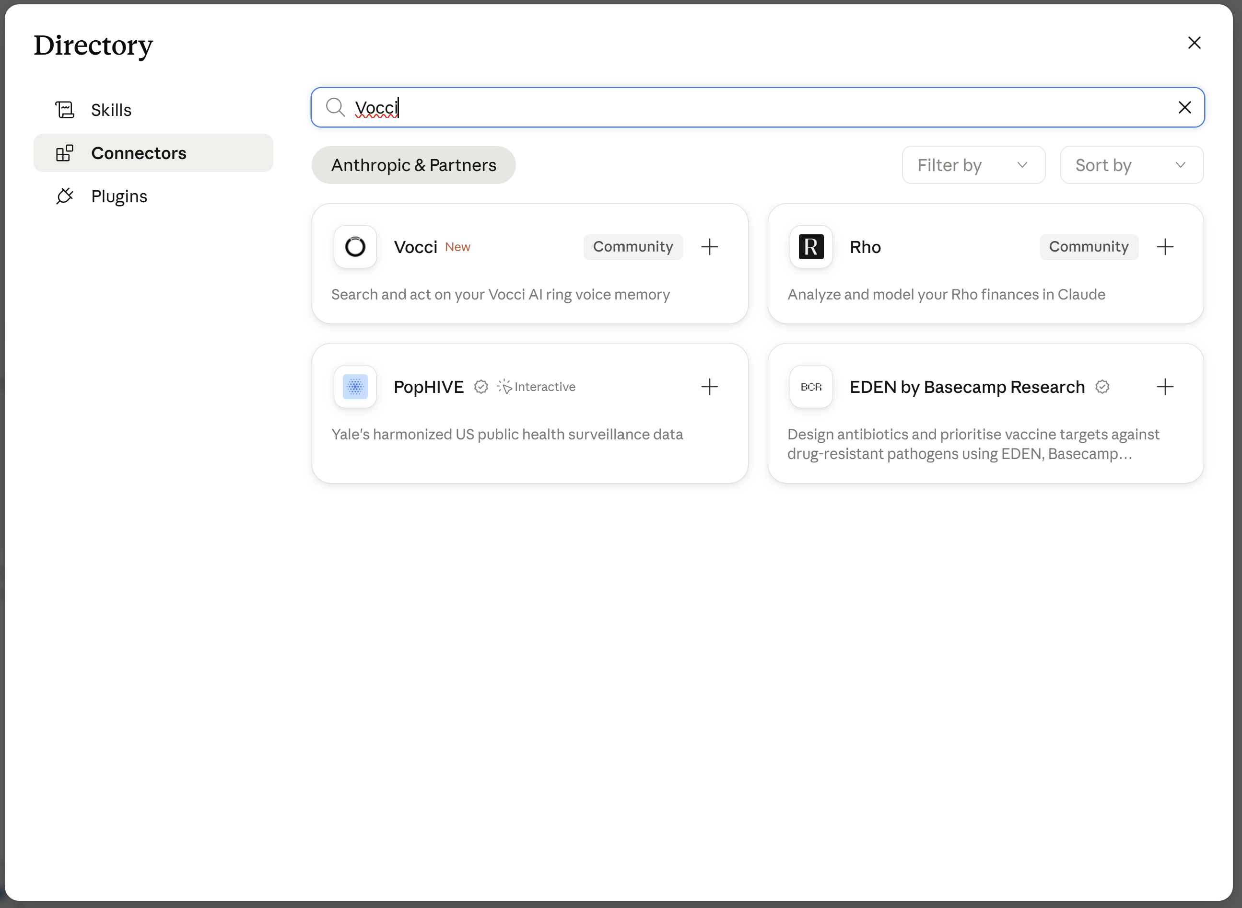Click the Vocci ring logo

point(355,247)
